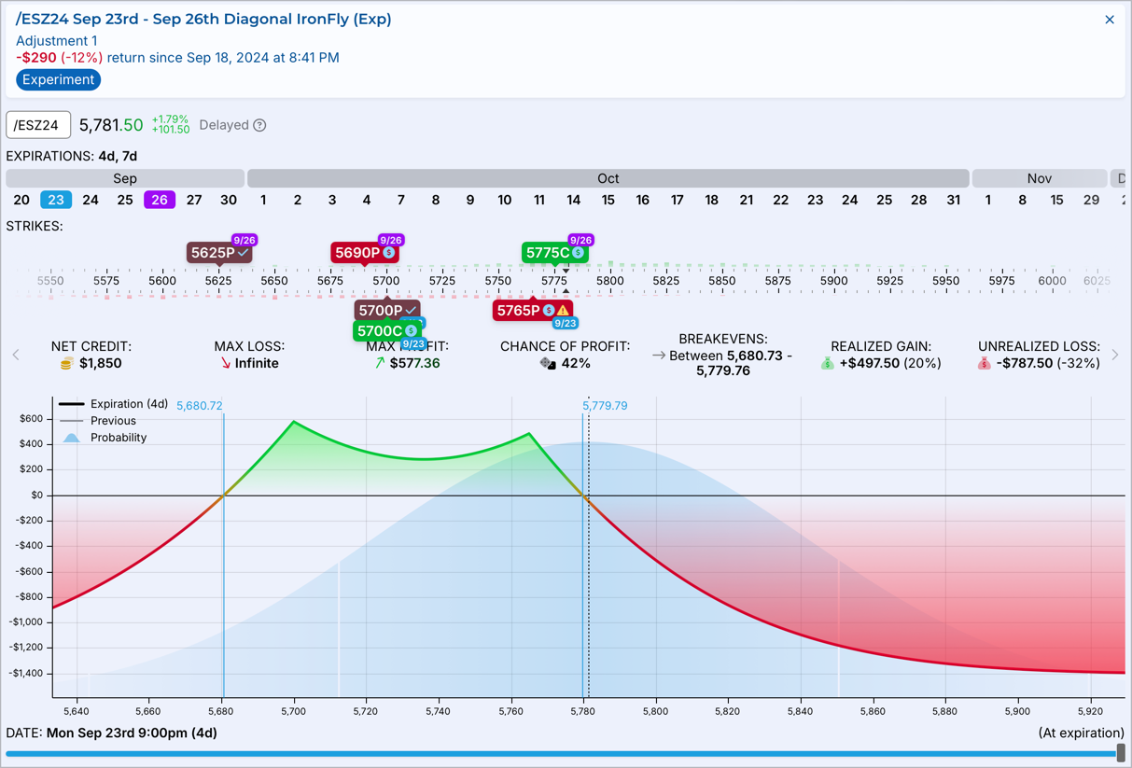The image size is (1132, 768).
Task: Click the checkmark icon on 5625P
Action: pos(243,253)
